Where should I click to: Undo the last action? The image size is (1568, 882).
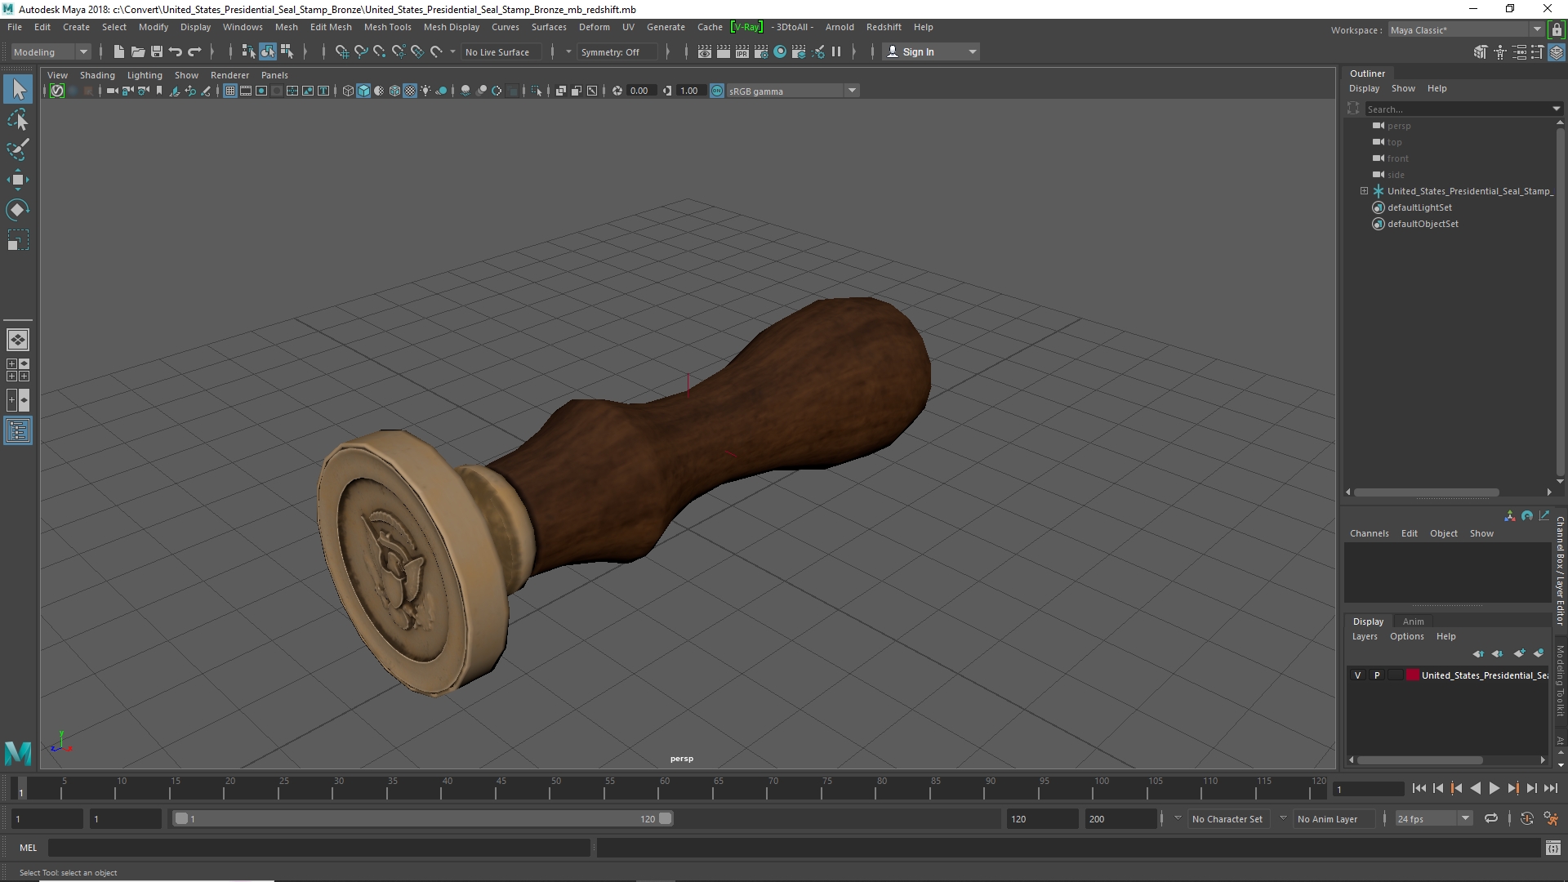click(x=175, y=51)
